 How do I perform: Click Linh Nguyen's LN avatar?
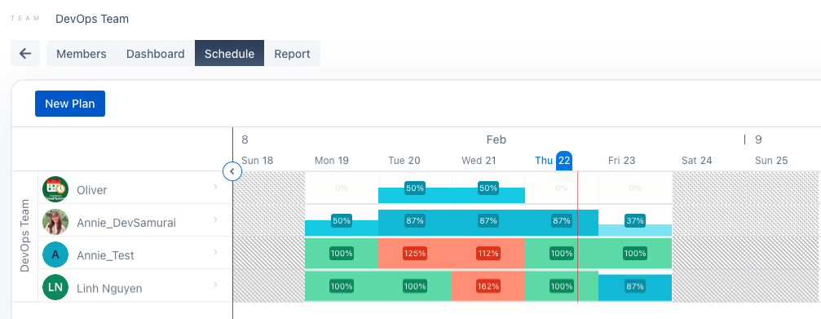click(55, 287)
